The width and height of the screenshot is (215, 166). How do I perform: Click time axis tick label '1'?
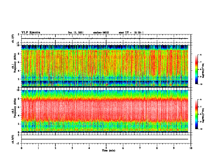point(38,148)
